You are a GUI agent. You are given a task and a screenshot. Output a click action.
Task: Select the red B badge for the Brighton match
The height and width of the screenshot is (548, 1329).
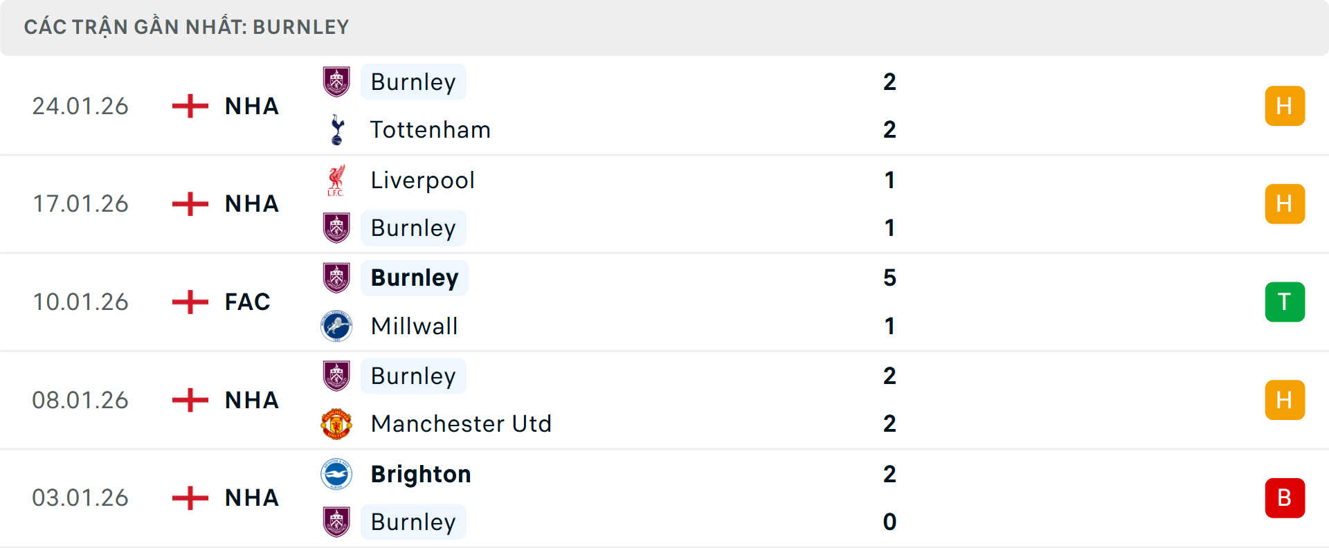[1285, 497]
